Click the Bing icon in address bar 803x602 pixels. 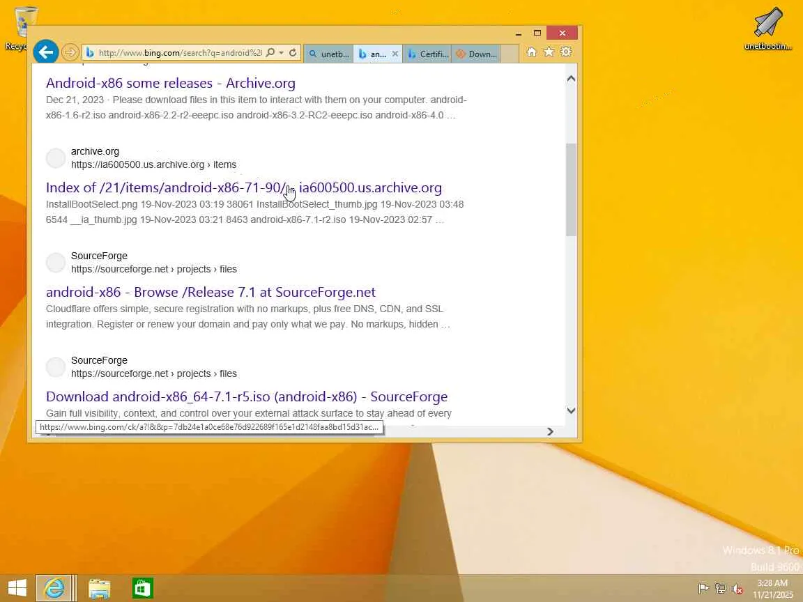coord(90,52)
